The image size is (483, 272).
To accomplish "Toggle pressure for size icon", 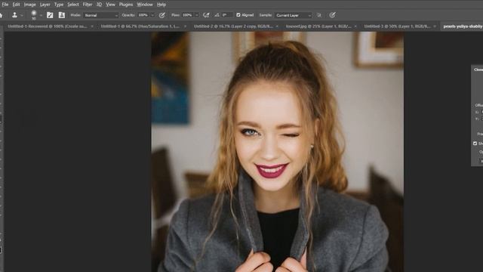I will click(x=332, y=15).
